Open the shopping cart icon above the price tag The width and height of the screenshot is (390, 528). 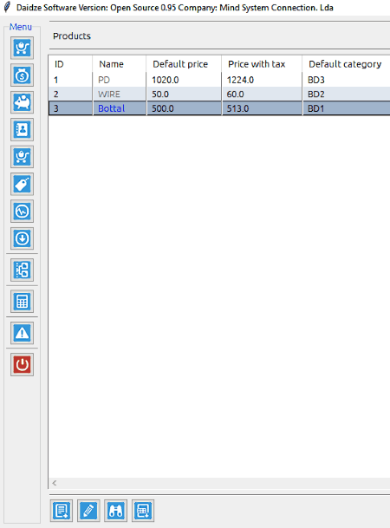[22, 157]
